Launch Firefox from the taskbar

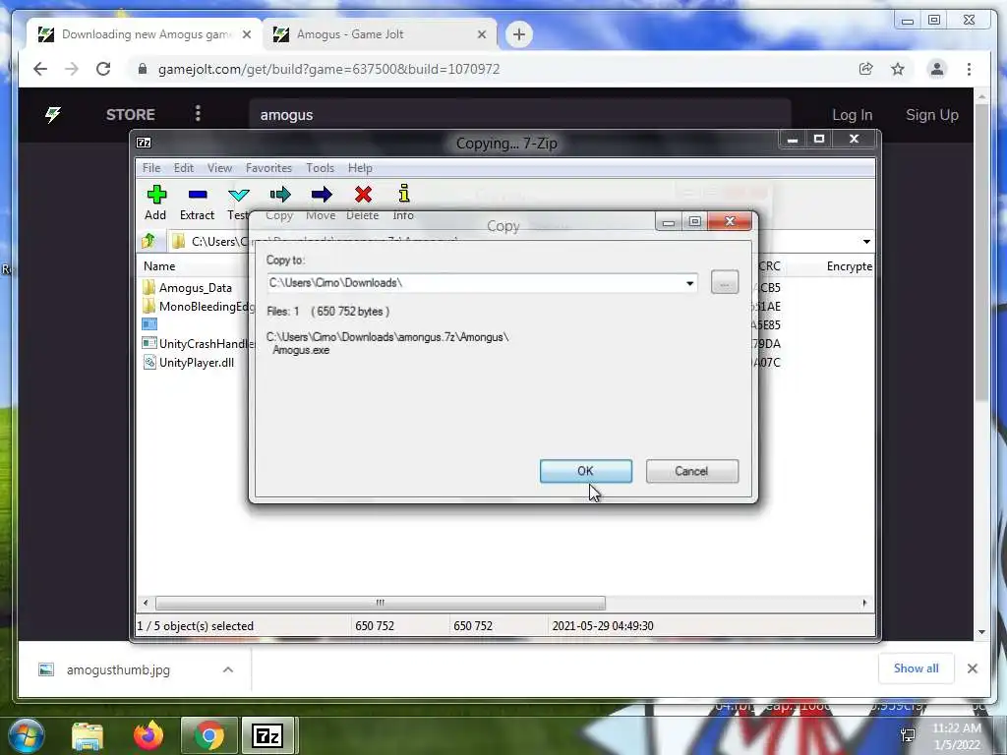[x=148, y=735]
